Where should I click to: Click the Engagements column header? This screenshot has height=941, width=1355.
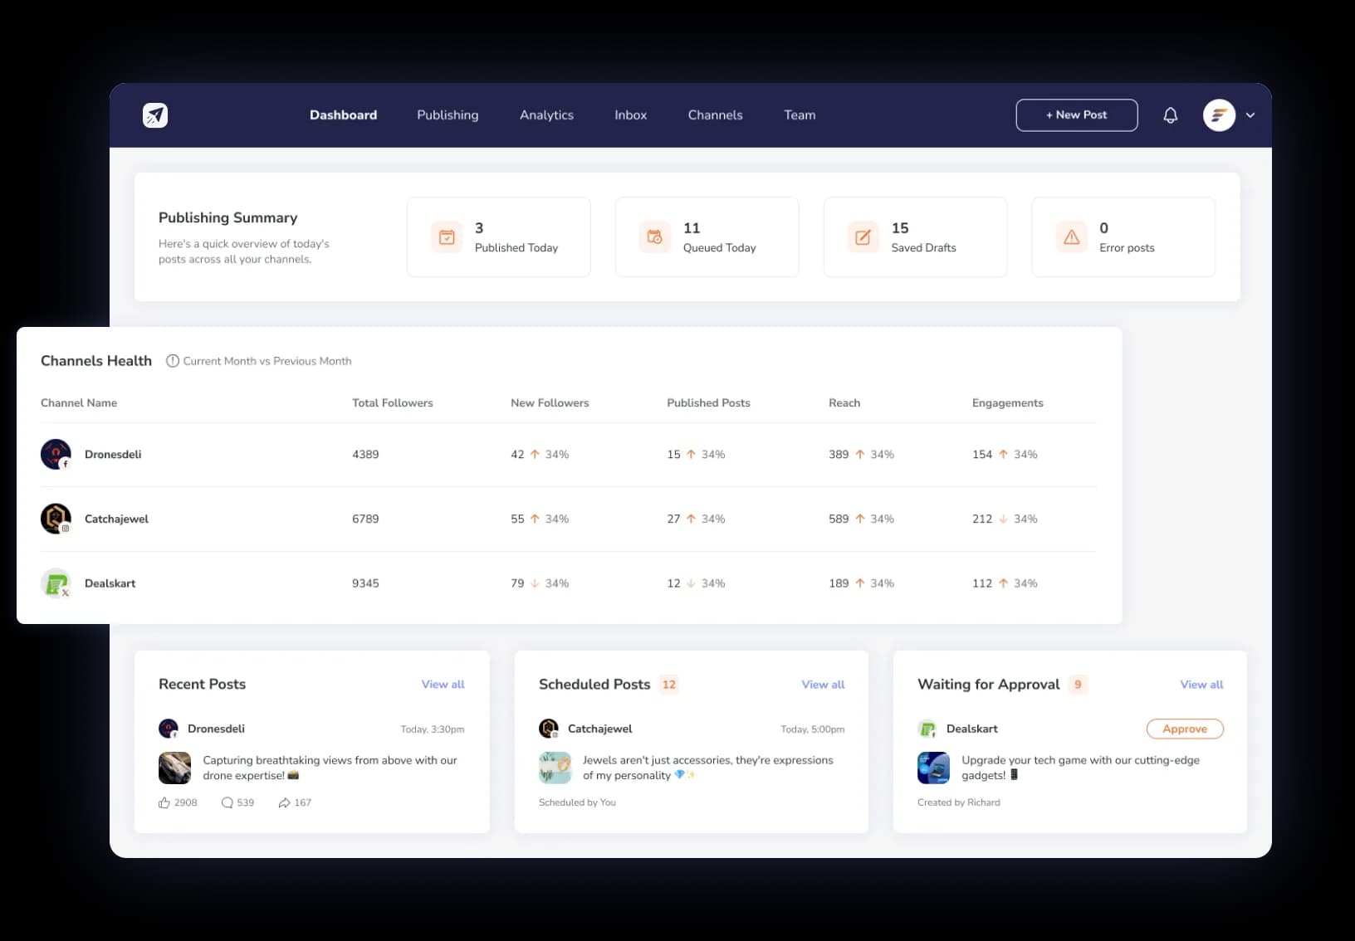point(1007,402)
